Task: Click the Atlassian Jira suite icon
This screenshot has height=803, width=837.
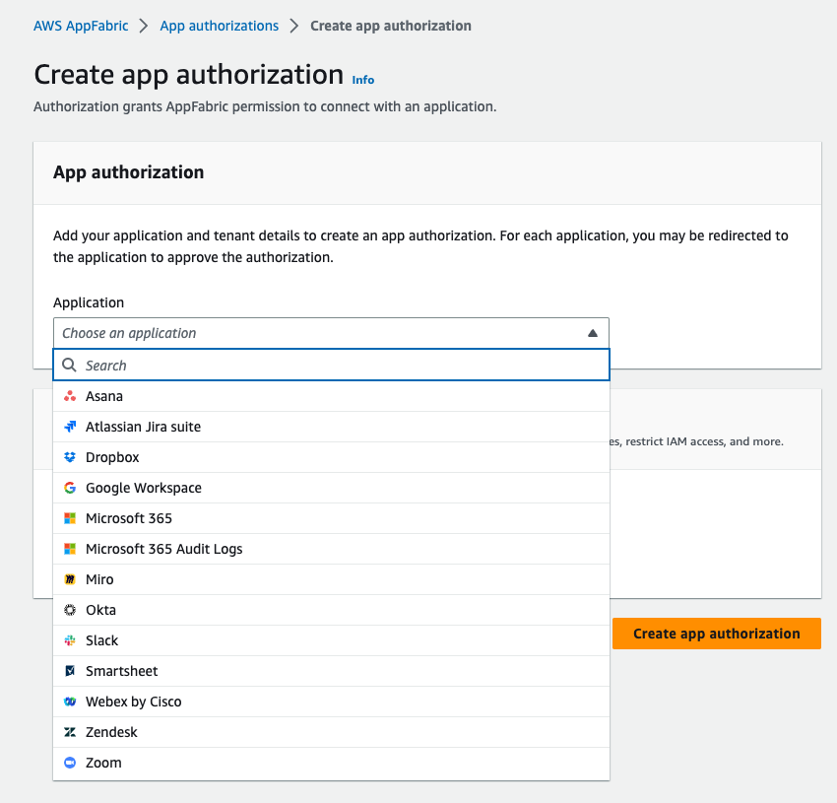Action: coord(69,427)
